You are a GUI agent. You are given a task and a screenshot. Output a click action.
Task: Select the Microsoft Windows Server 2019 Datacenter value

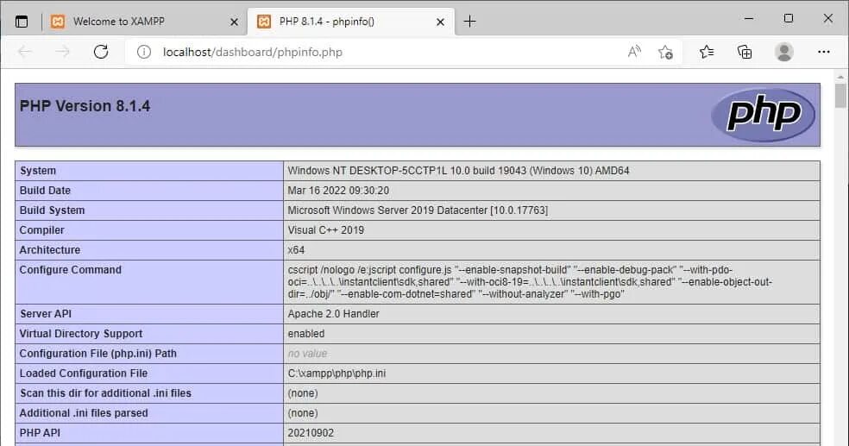[x=418, y=210]
